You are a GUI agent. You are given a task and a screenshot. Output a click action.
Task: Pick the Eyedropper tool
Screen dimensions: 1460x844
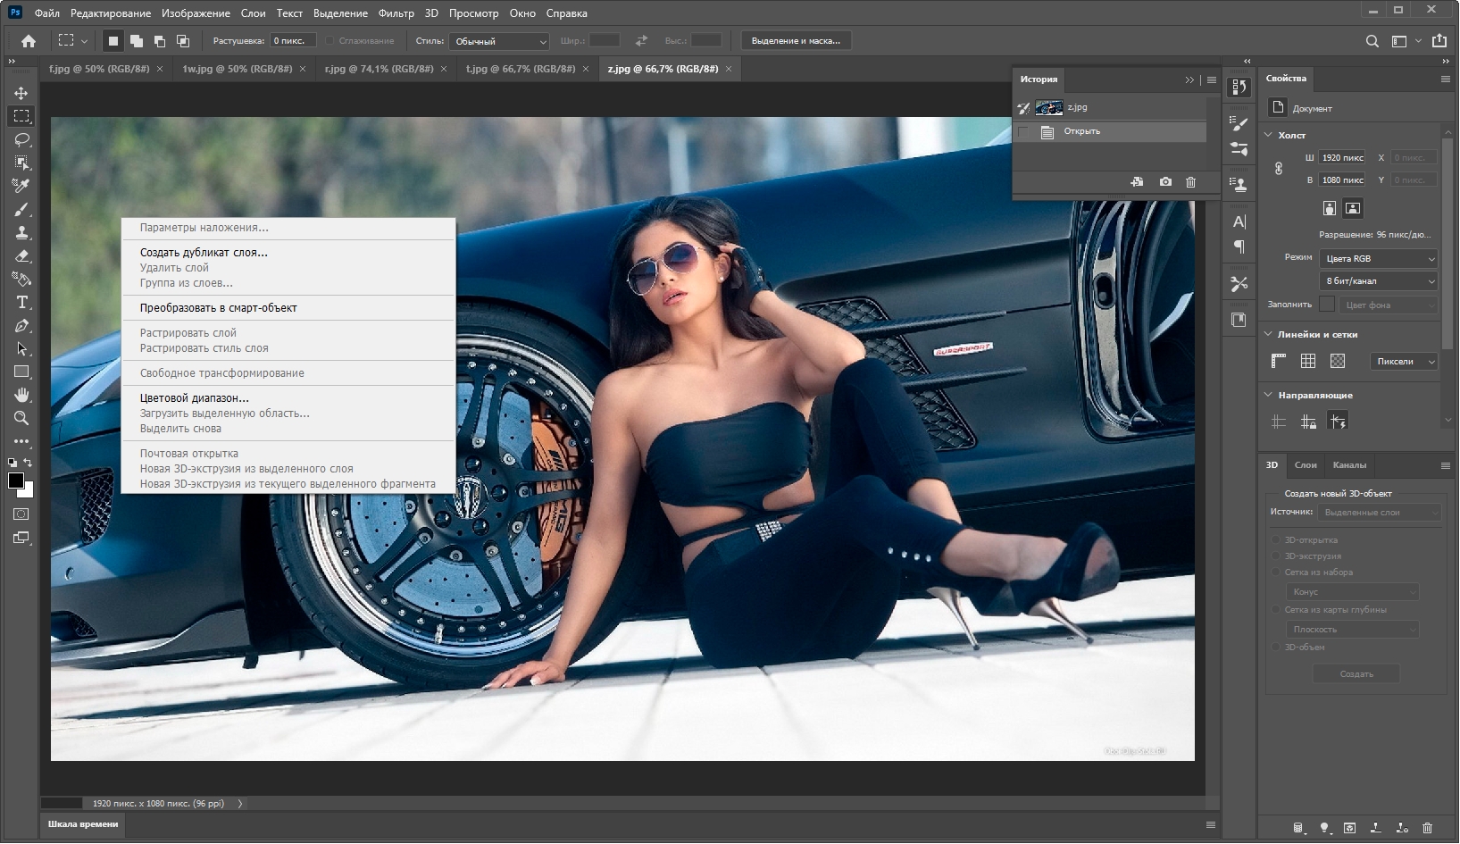[x=21, y=186]
